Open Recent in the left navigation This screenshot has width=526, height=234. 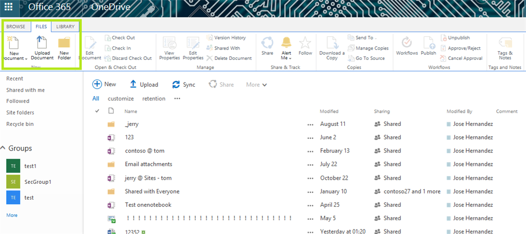tap(15, 78)
